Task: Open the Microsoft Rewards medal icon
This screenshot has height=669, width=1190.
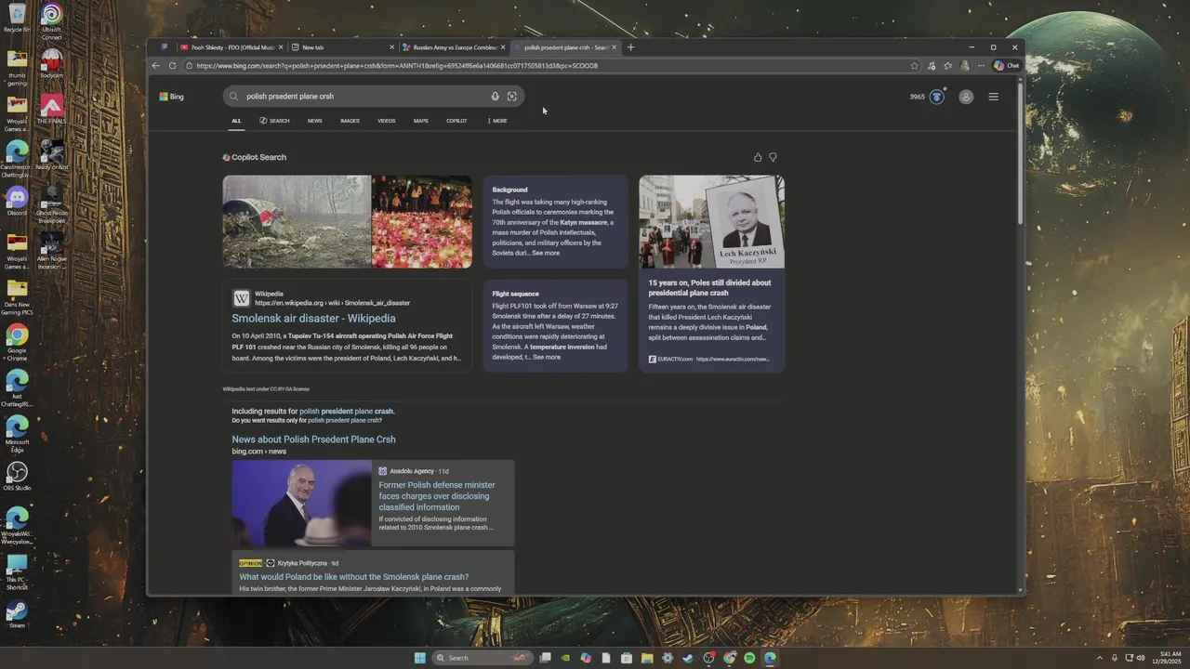Action: (937, 97)
